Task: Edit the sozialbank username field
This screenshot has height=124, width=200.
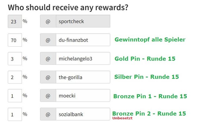Action: pos(83,114)
